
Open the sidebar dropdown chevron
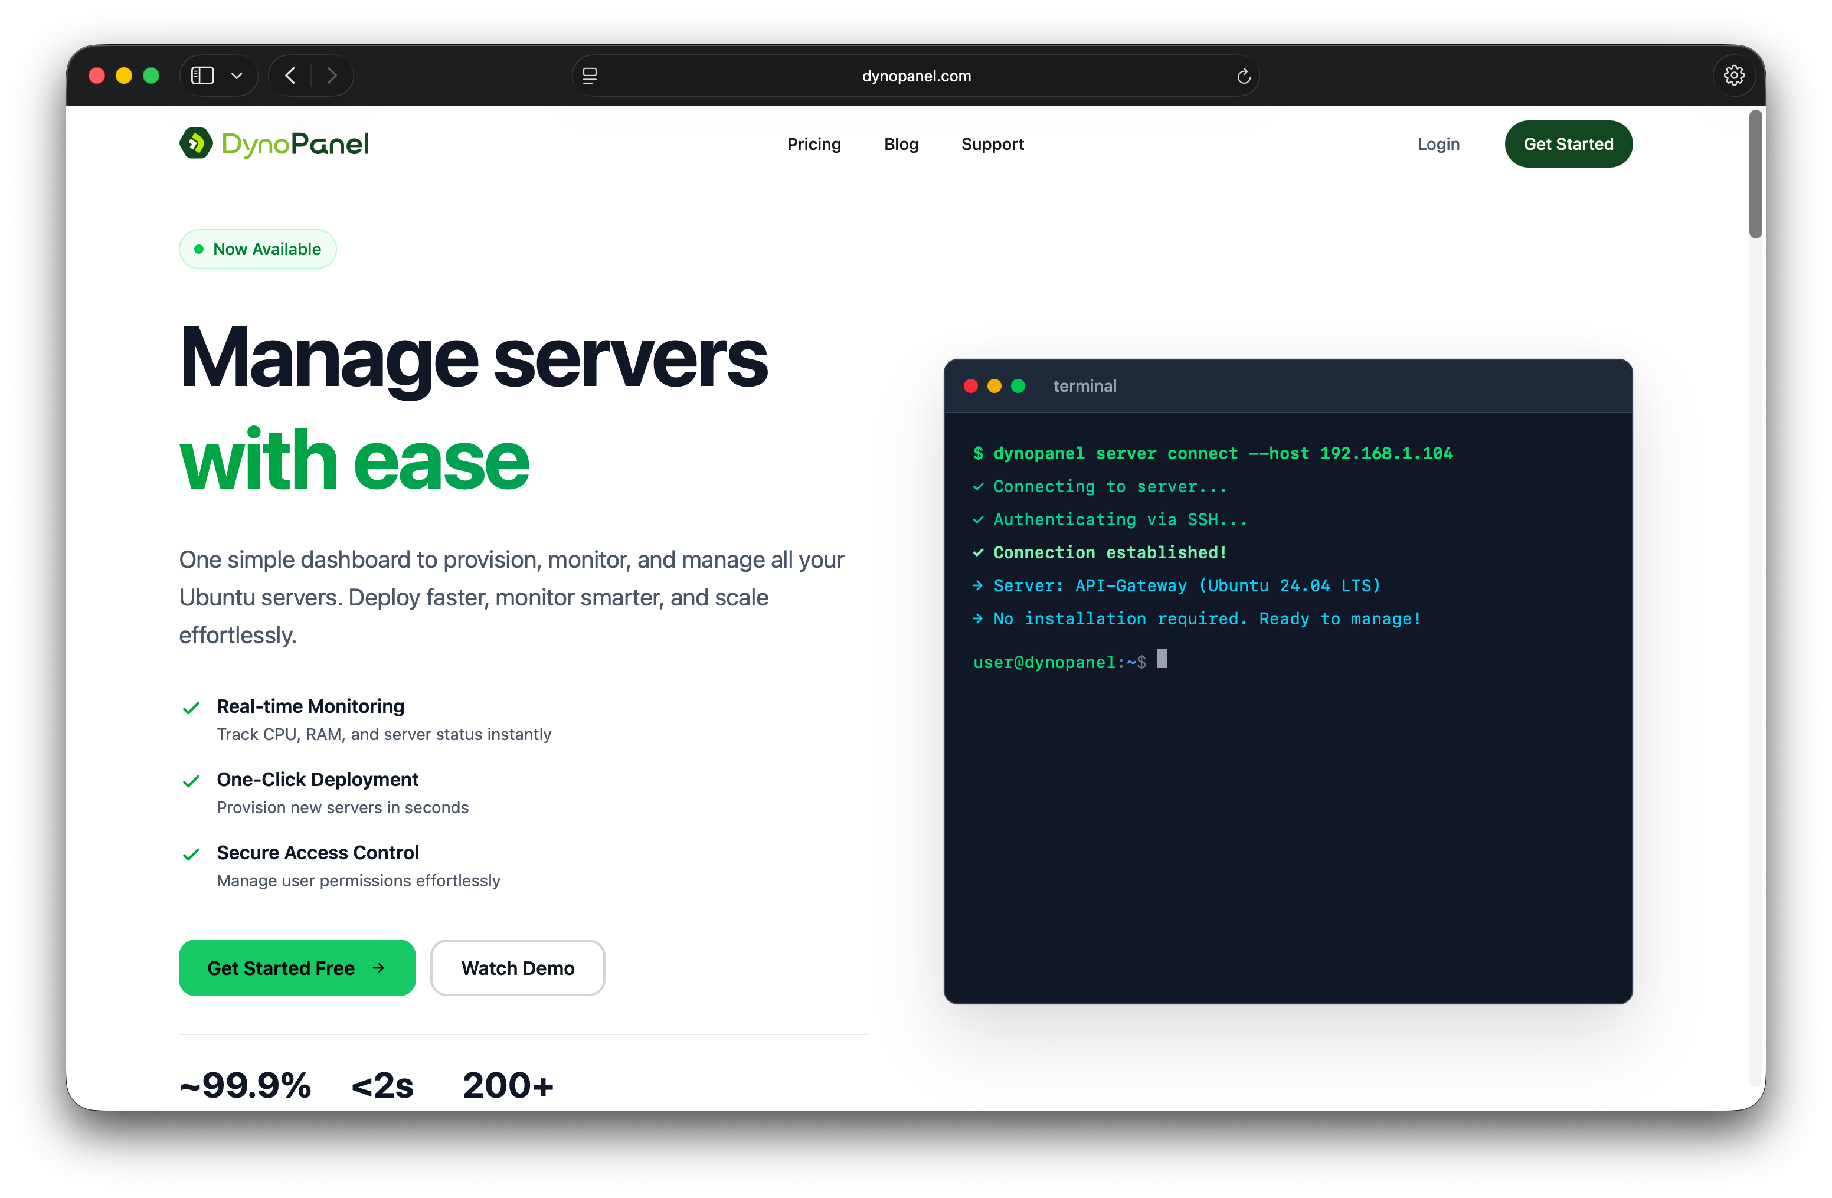(x=237, y=76)
